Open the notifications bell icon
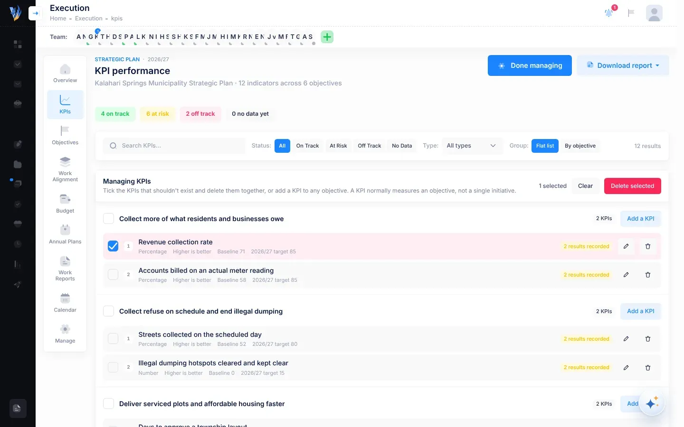The height and width of the screenshot is (427, 684). click(609, 13)
